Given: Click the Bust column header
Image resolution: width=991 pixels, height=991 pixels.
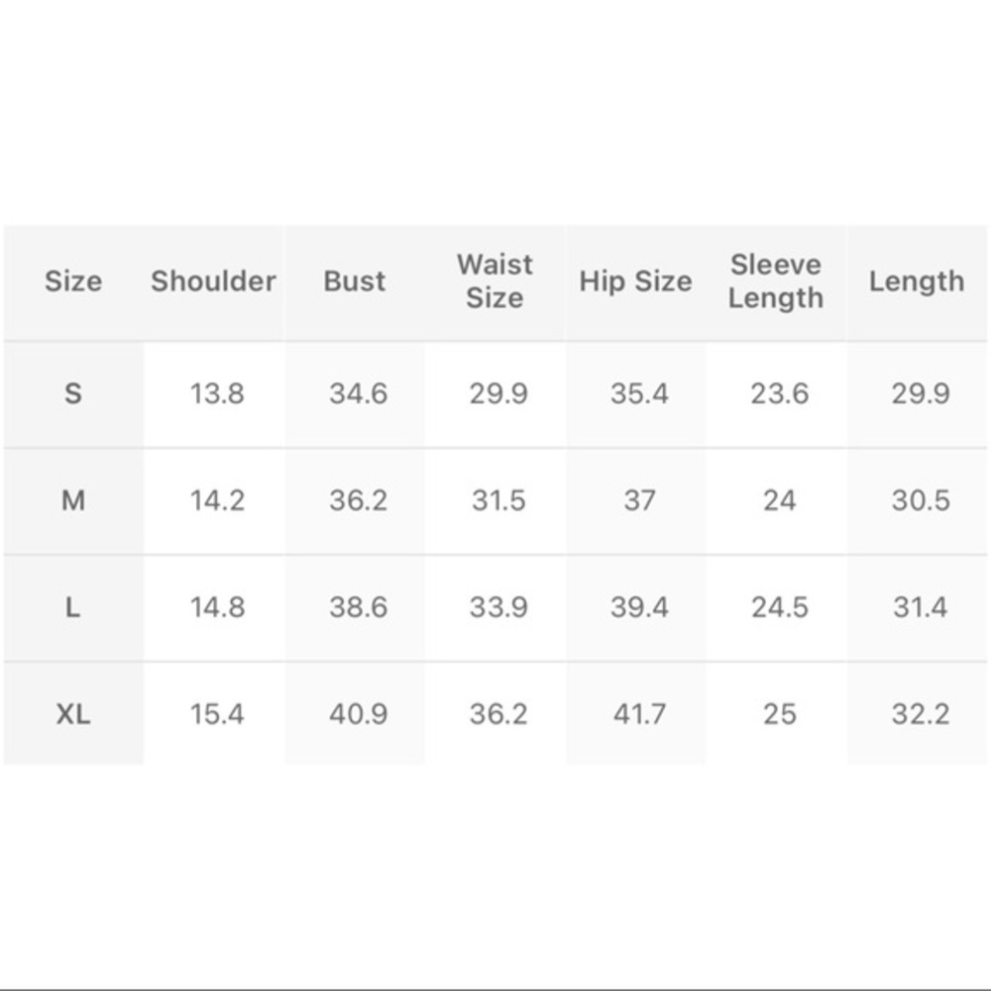Looking at the screenshot, I should point(355,281).
